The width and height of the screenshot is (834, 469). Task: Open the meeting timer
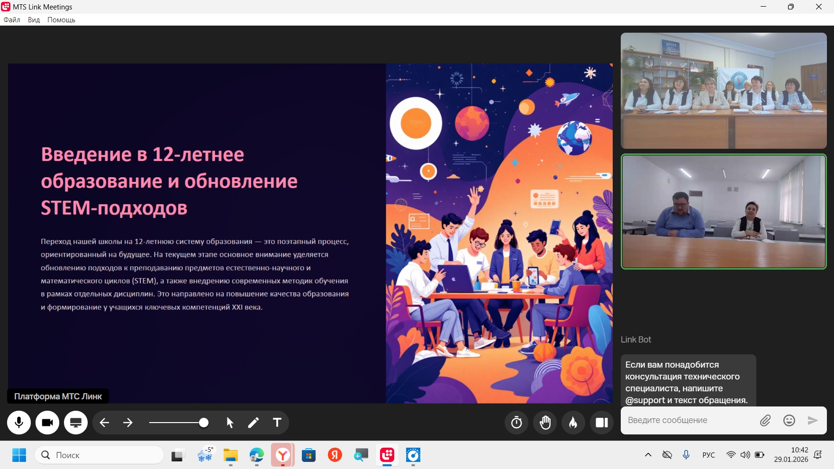tap(517, 423)
